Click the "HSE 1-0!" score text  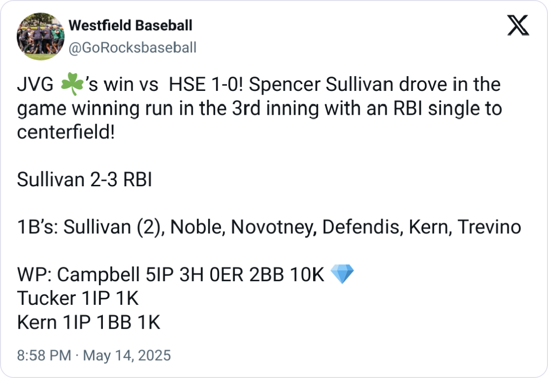tap(208, 85)
